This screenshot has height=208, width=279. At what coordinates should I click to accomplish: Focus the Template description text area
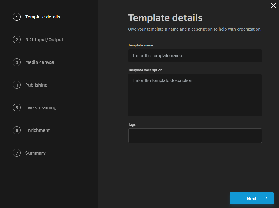click(195, 95)
